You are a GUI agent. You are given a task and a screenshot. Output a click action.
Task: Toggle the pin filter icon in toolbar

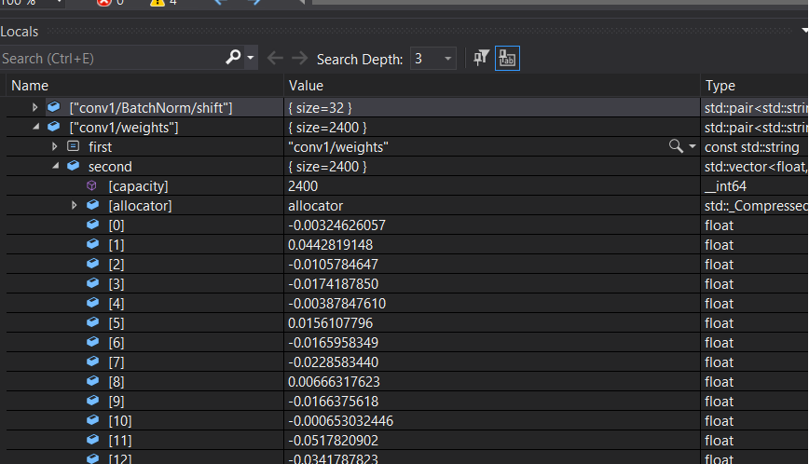click(481, 58)
